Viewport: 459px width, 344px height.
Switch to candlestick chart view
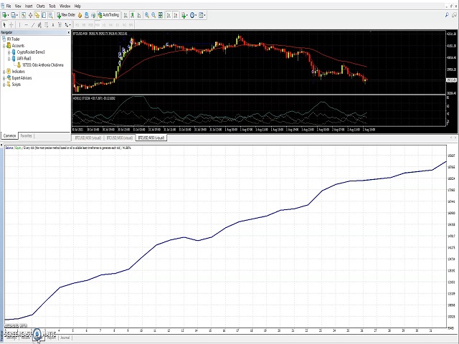(x=132, y=15)
